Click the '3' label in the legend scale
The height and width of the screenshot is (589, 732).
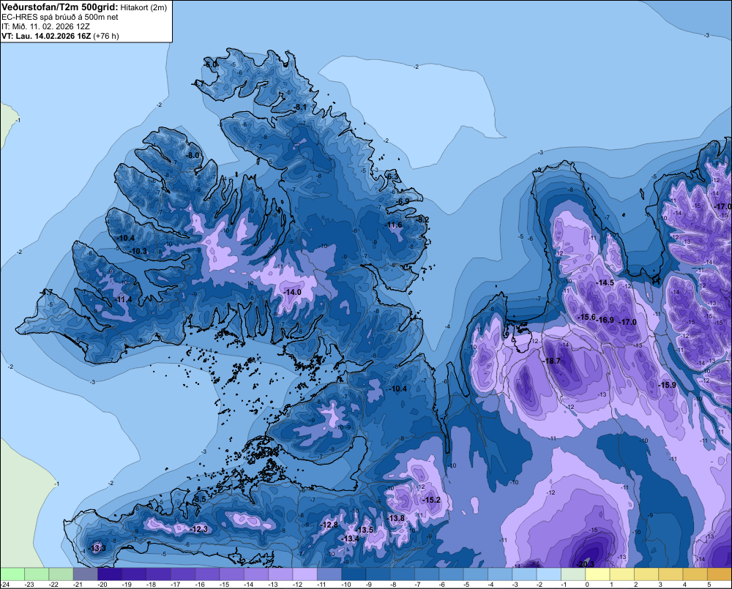(x=660, y=585)
